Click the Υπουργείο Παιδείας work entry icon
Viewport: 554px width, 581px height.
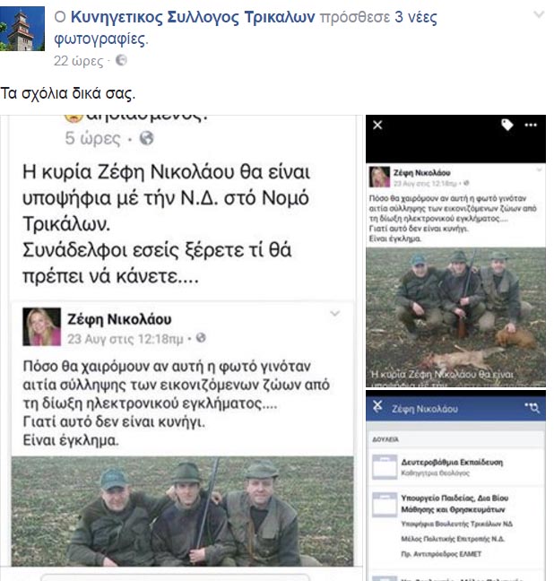coord(385,505)
